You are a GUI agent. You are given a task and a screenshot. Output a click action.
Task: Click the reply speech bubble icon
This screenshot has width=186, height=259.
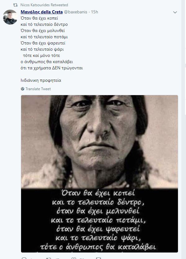tap(24, 258)
